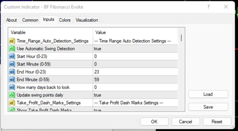This screenshot has height=131, width=238.
Task: Select the Update swing points daily value true
Action: (97, 95)
